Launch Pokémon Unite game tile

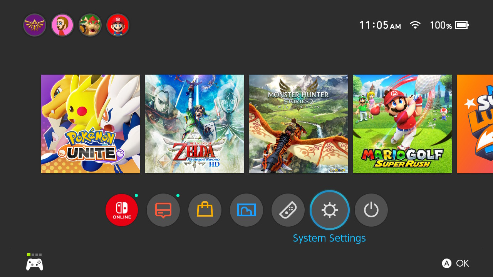[x=91, y=124]
